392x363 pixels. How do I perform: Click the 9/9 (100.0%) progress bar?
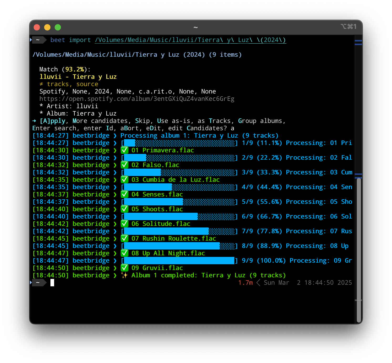pyautogui.click(x=179, y=261)
